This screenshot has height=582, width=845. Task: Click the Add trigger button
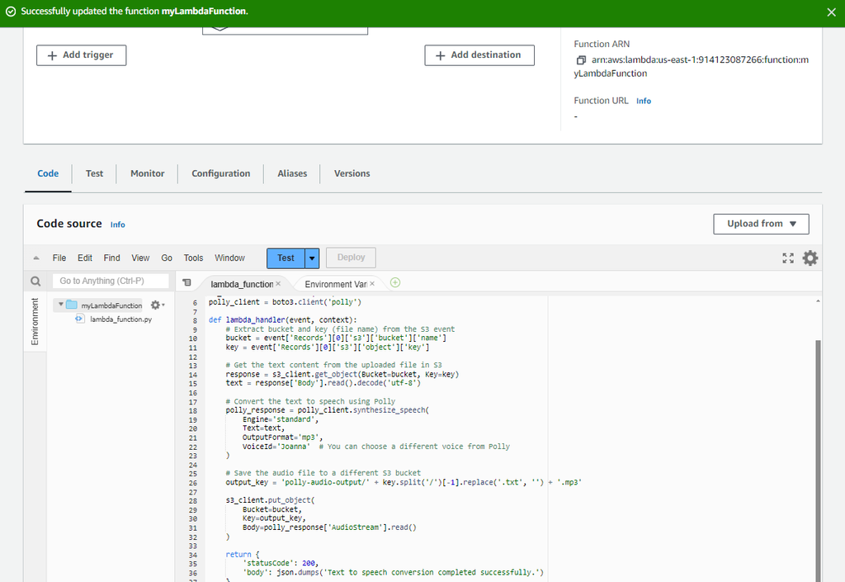click(81, 55)
